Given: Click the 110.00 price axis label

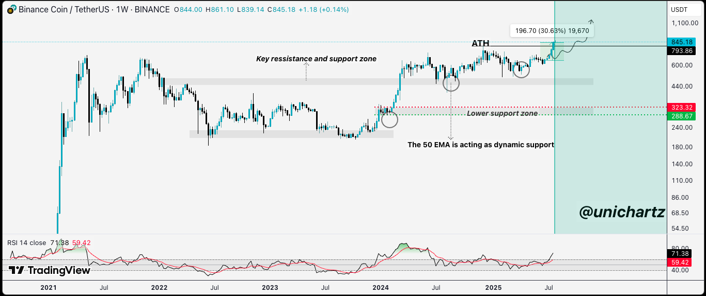Looking at the screenshot, I should point(682,181).
